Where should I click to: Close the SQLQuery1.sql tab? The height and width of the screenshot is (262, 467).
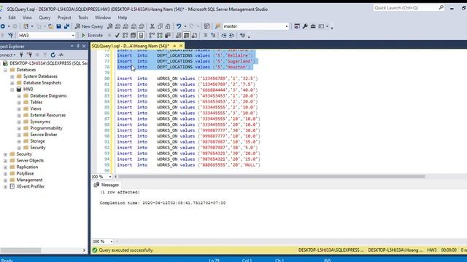click(181, 46)
